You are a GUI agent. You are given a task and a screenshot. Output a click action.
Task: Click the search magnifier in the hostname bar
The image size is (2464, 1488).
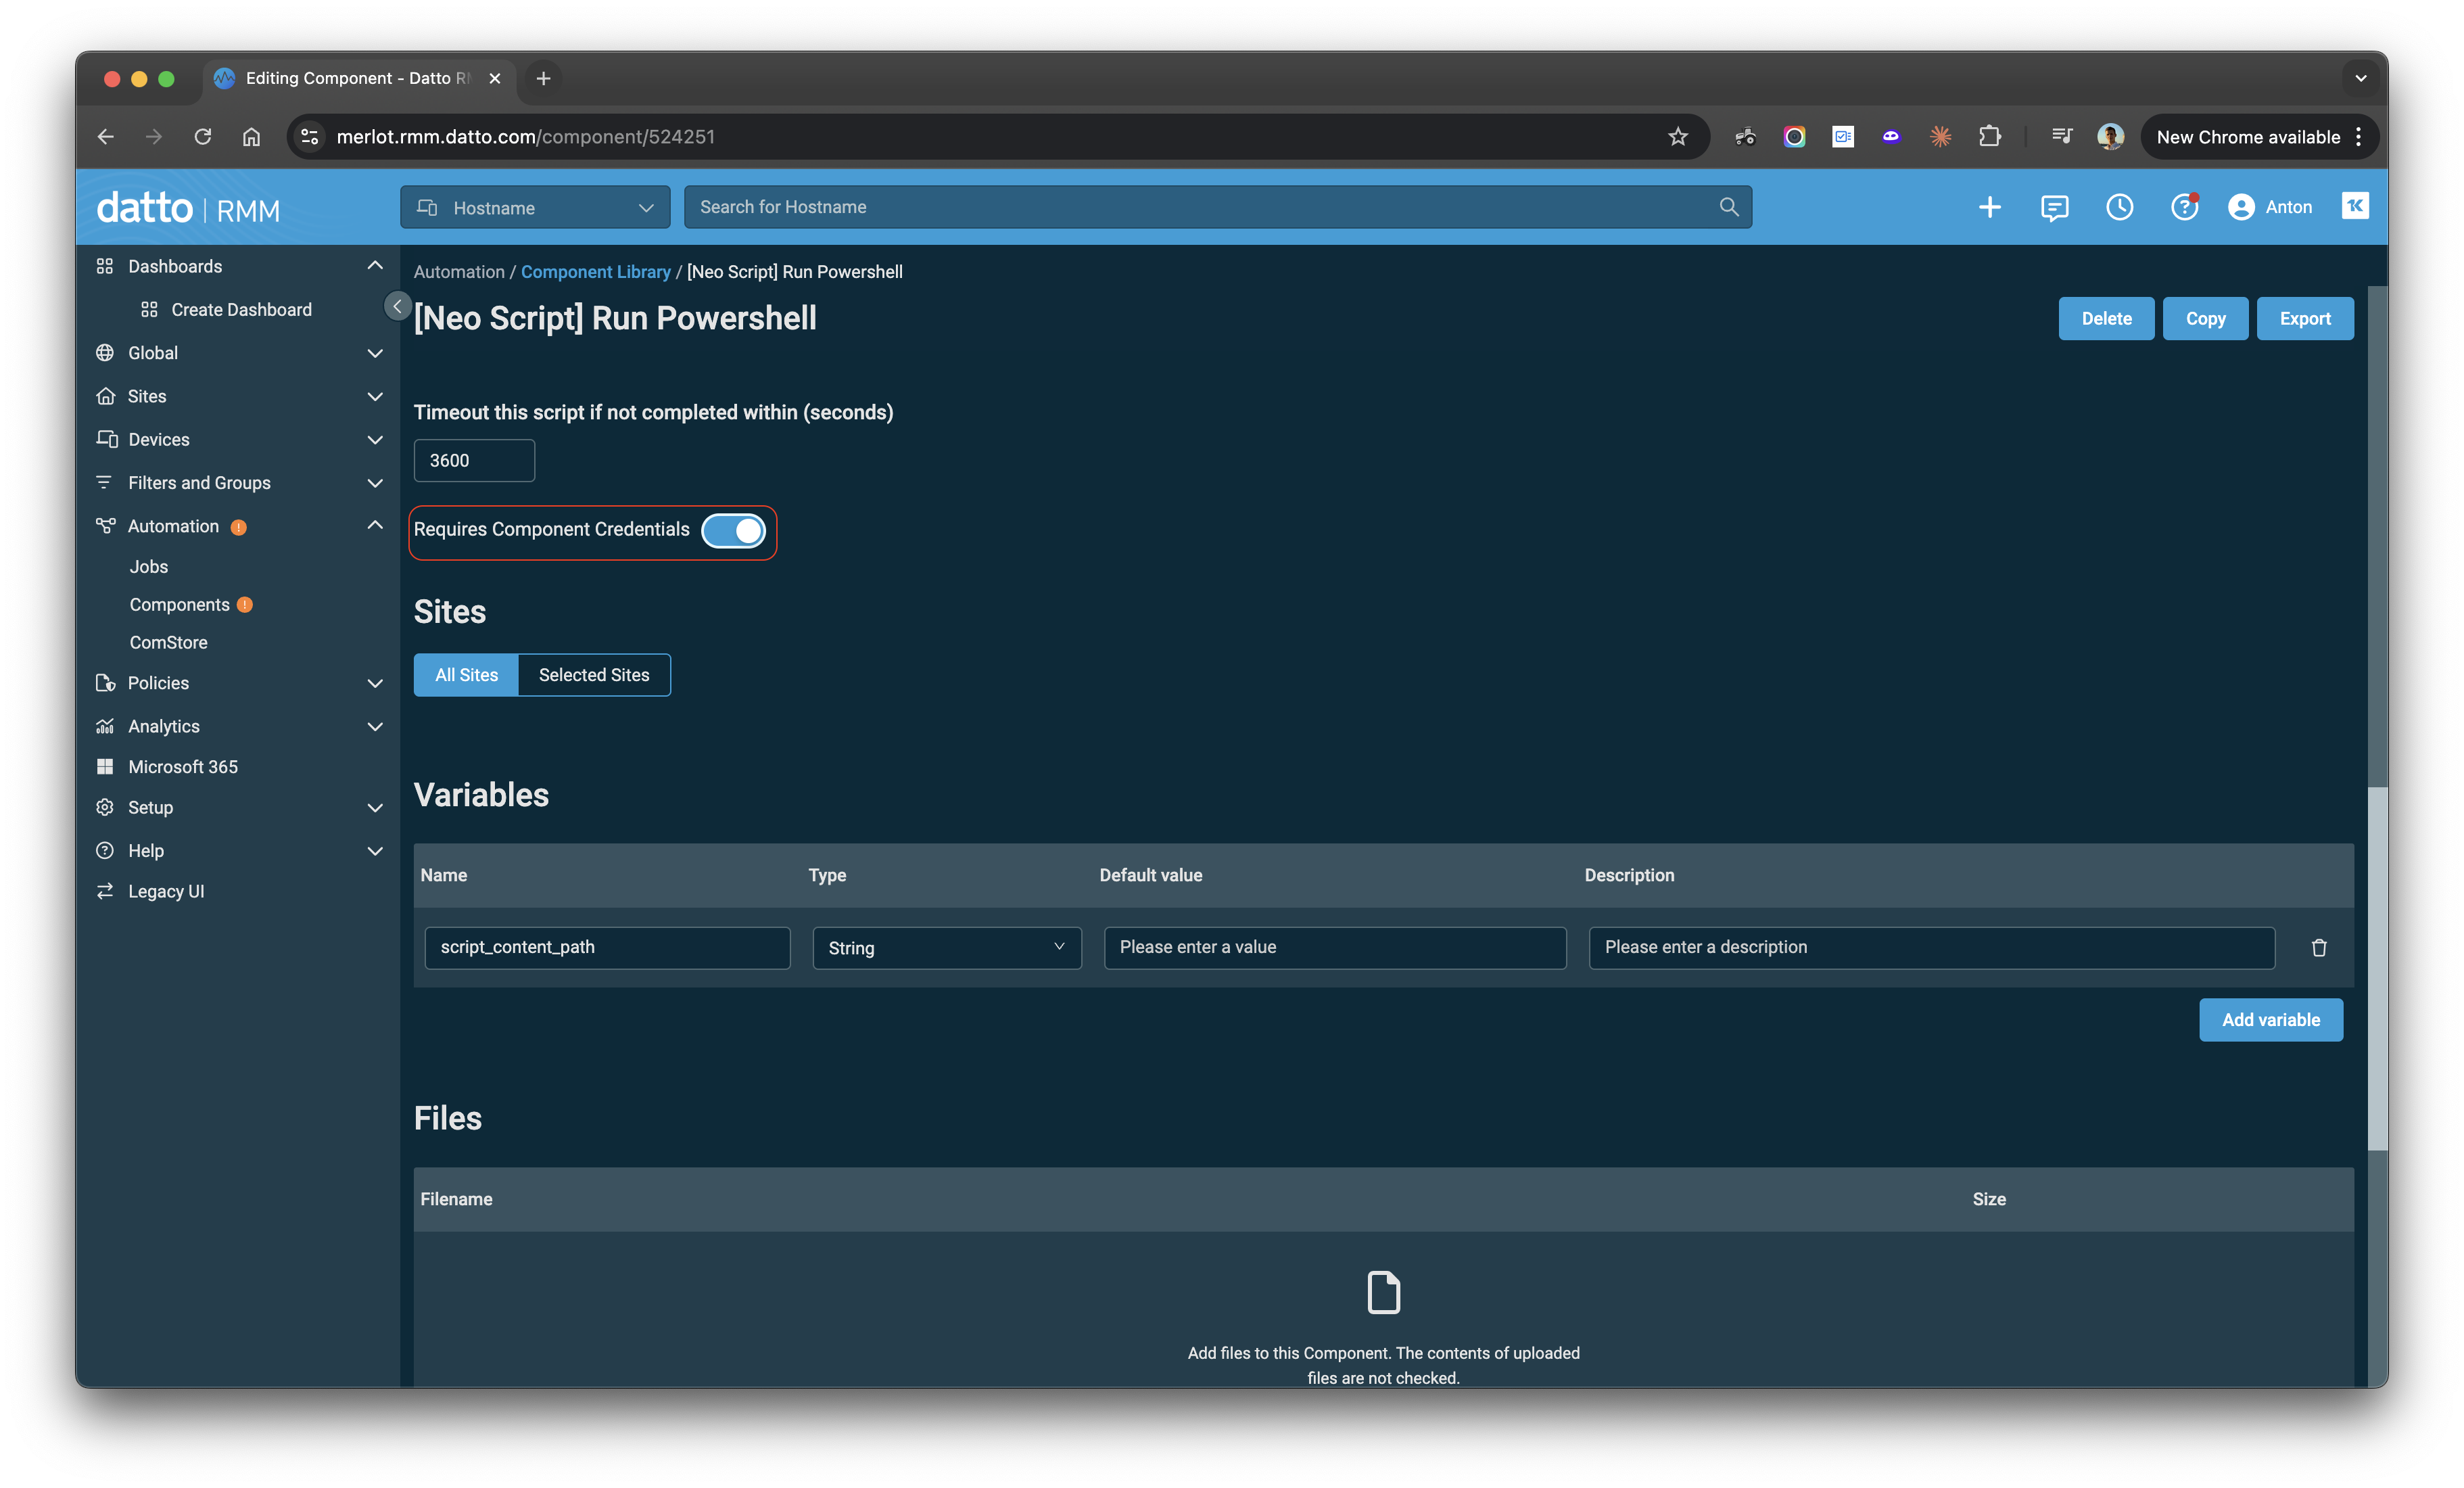(x=1729, y=207)
